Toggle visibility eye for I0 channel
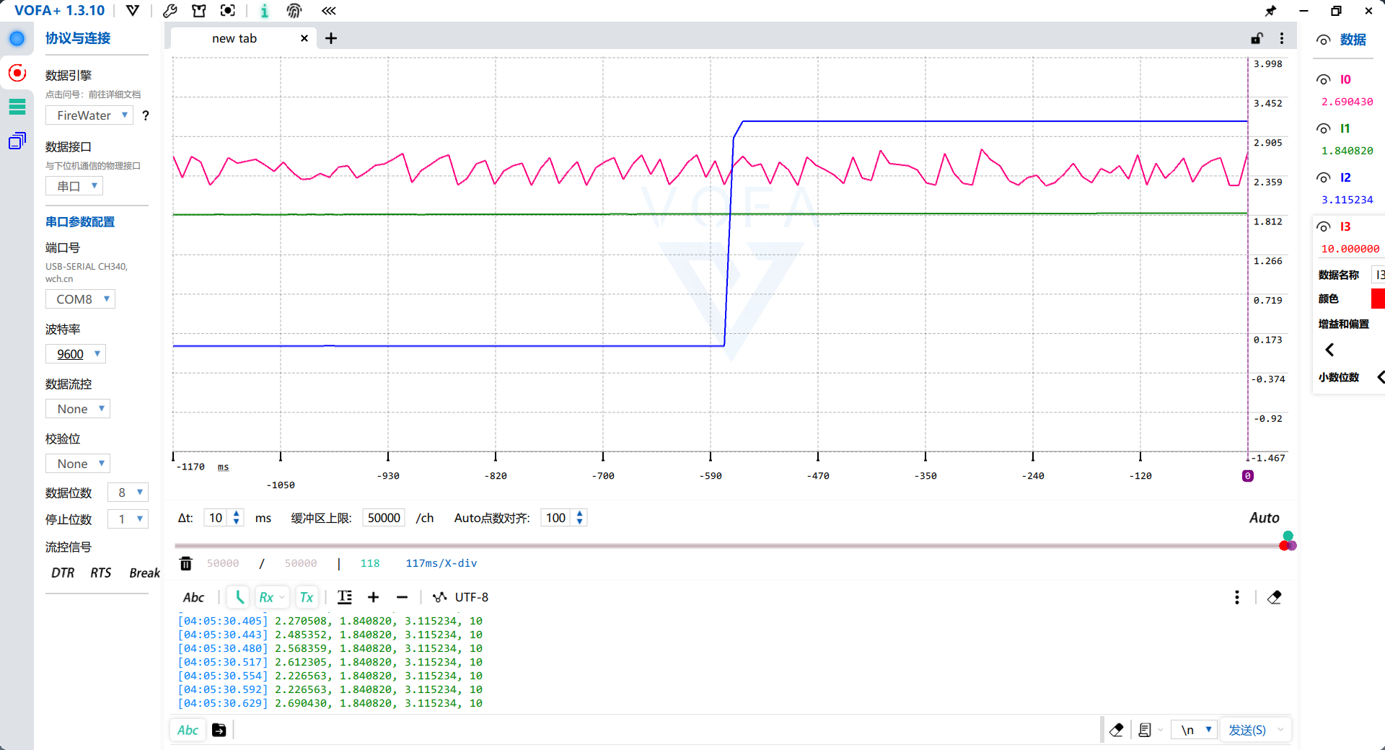This screenshot has width=1385, height=750. [x=1323, y=79]
